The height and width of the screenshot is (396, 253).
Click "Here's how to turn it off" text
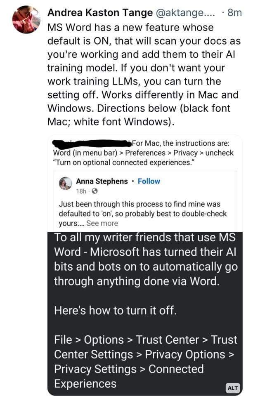click(115, 310)
